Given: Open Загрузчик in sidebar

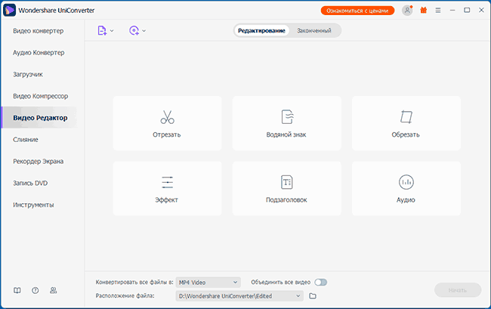Looking at the screenshot, I should 28,75.
